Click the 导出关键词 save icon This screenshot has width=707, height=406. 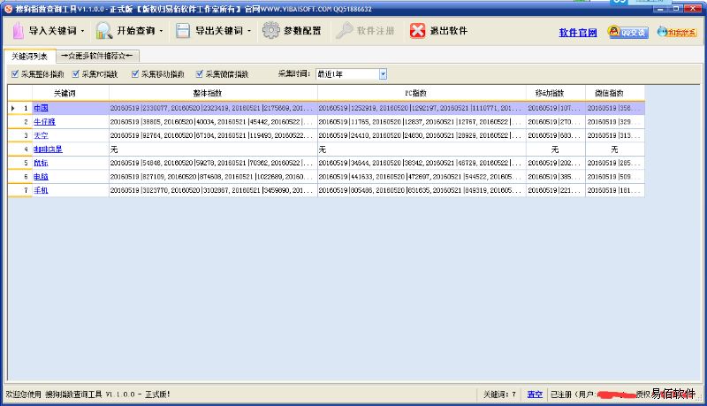(183, 31)
